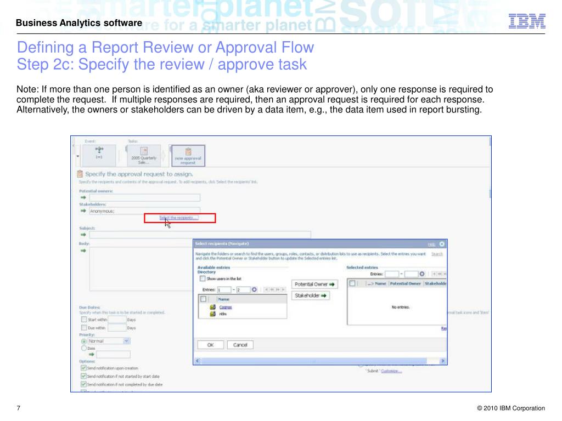Check the select-all box in Available entries header
Viewport: 562px width, 421px height.
click(x=203, y=299)
